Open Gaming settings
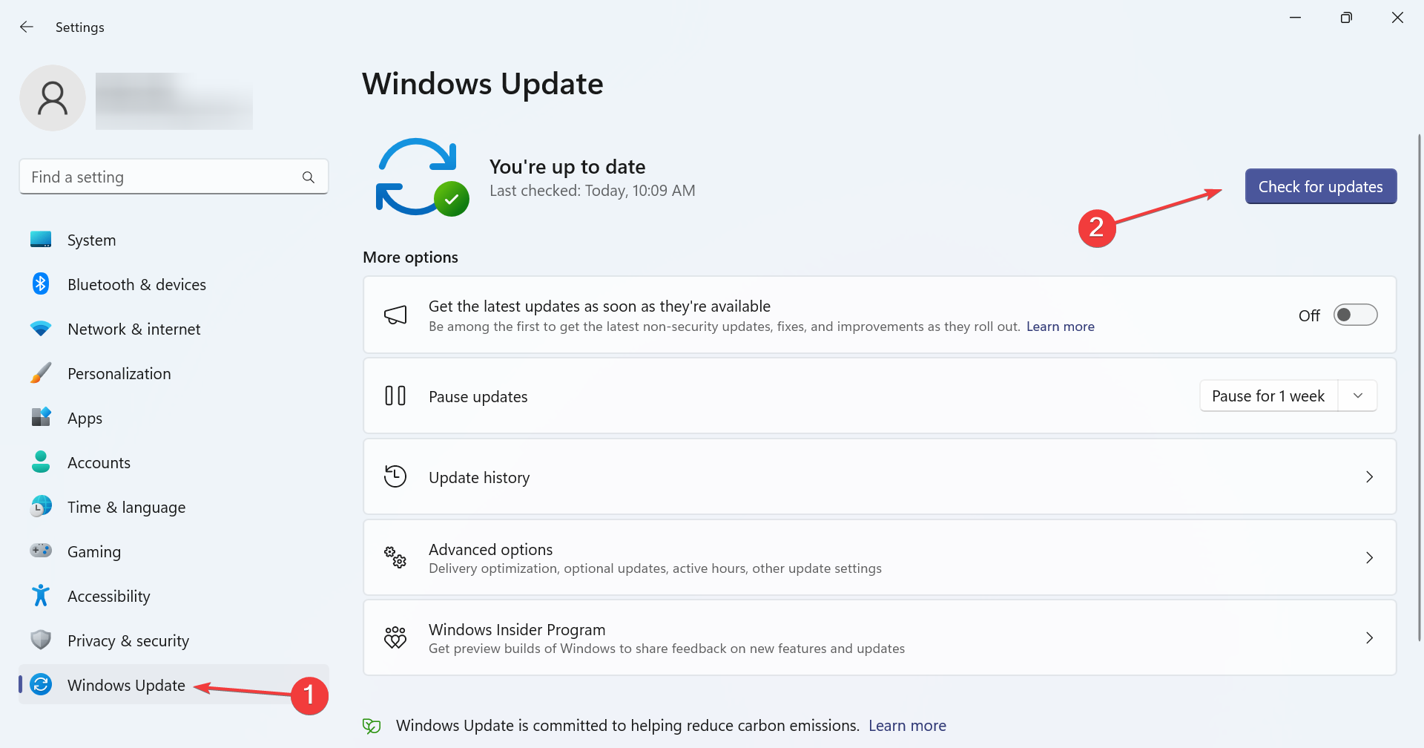The image size is (1424, 748). coord(174,551)
